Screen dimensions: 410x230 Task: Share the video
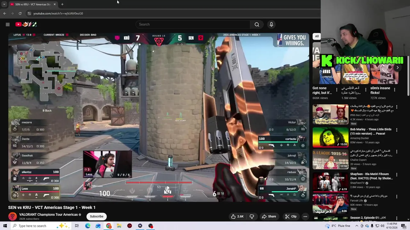click(269, 216)
